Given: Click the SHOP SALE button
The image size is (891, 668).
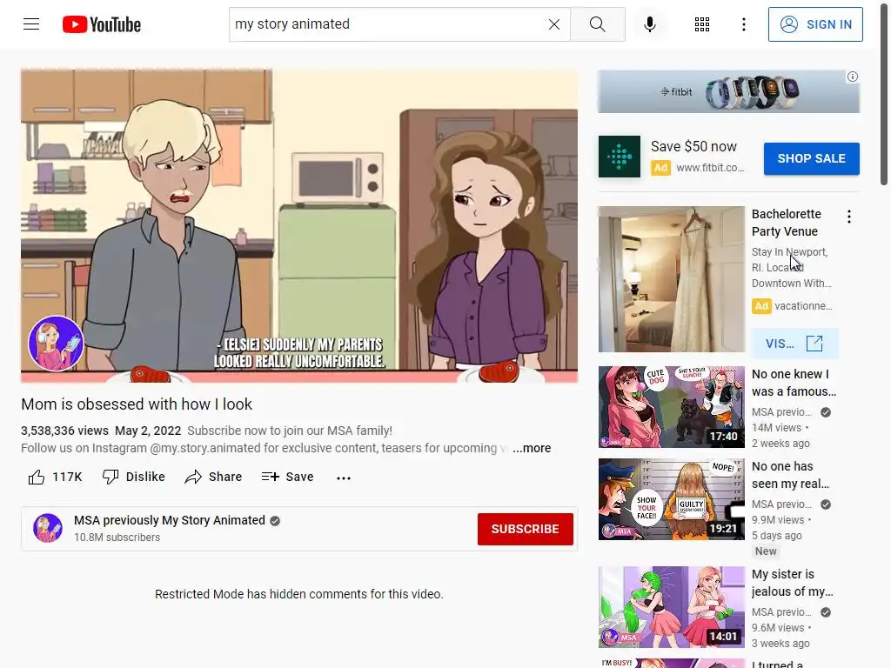Looking at the screenshot, I should click(x=812, y=158).
